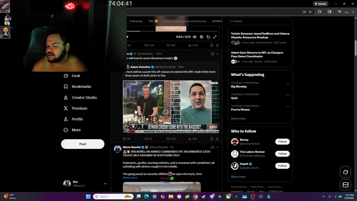Open Mario Nawfal's profile picture
Screen dimensions: 357x201
(x=117, y=149)
